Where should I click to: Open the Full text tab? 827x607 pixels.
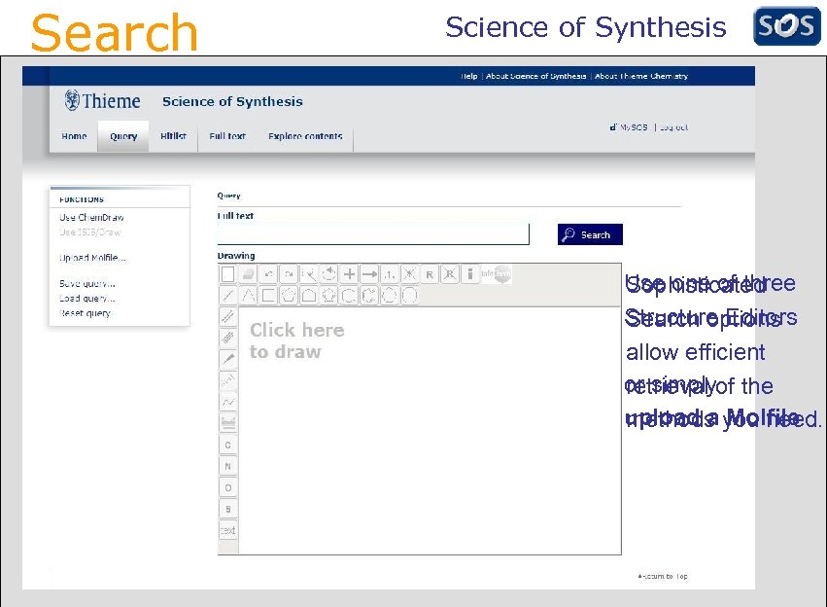pos(227,136)
